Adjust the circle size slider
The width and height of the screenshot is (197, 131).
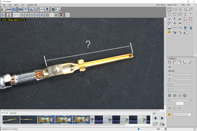click(182, 80)
